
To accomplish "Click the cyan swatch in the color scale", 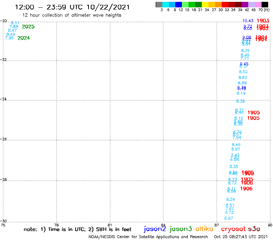I will [166, 4].
